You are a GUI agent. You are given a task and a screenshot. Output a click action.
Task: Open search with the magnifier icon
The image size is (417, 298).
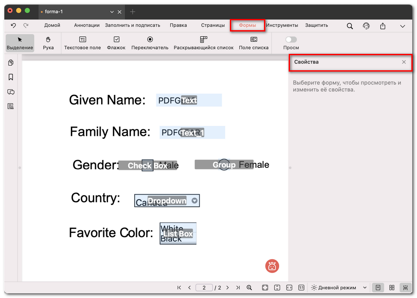coord(350,26)
